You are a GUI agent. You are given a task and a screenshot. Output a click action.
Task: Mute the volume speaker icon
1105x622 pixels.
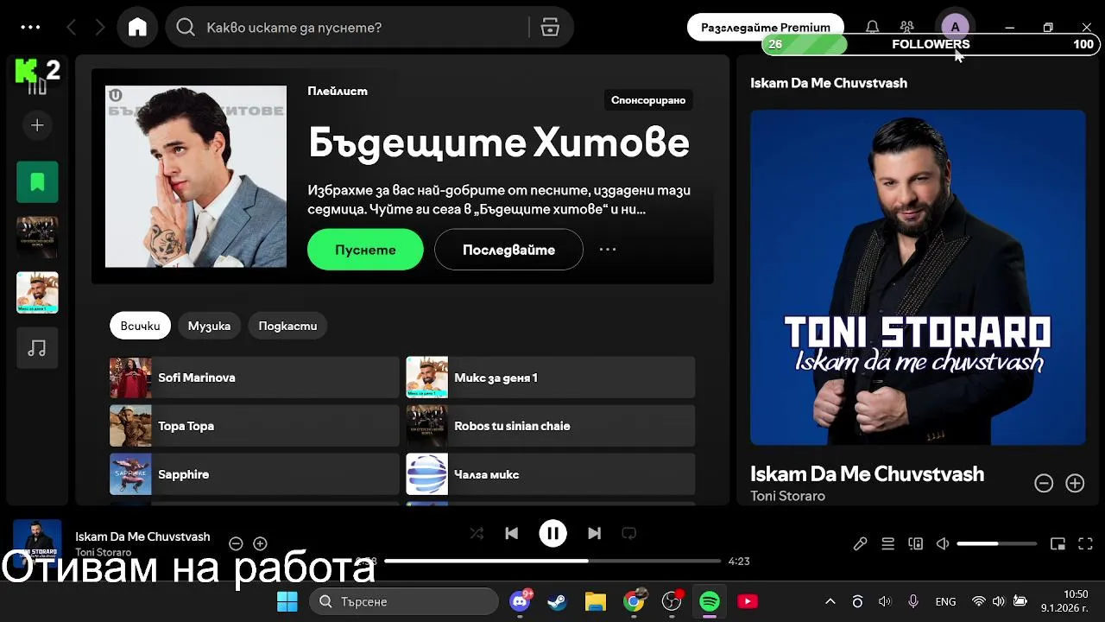pos(943,543)
